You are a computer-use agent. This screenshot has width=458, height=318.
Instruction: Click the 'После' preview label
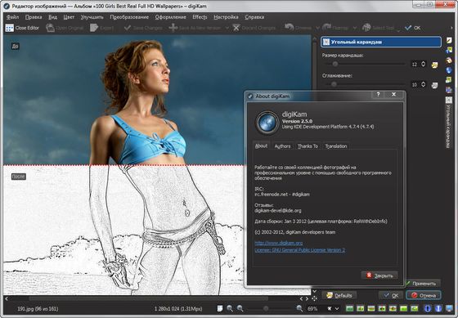19,177
